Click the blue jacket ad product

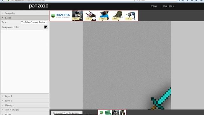click(x=104, y=16)
